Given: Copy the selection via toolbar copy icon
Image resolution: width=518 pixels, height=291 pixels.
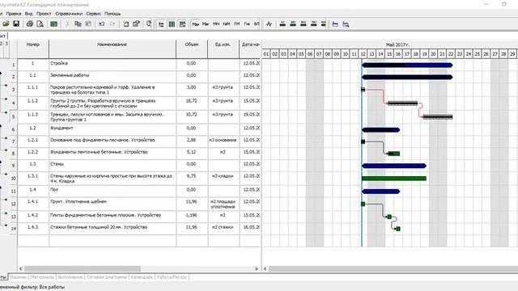Looking at the screenshot, I should [78, 23].
